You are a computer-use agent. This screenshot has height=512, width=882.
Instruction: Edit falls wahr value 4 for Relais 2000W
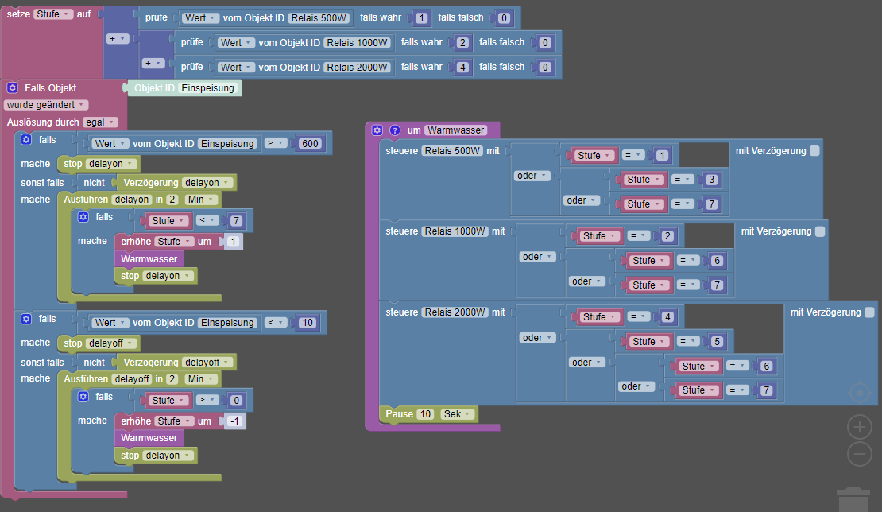(462, 67)
